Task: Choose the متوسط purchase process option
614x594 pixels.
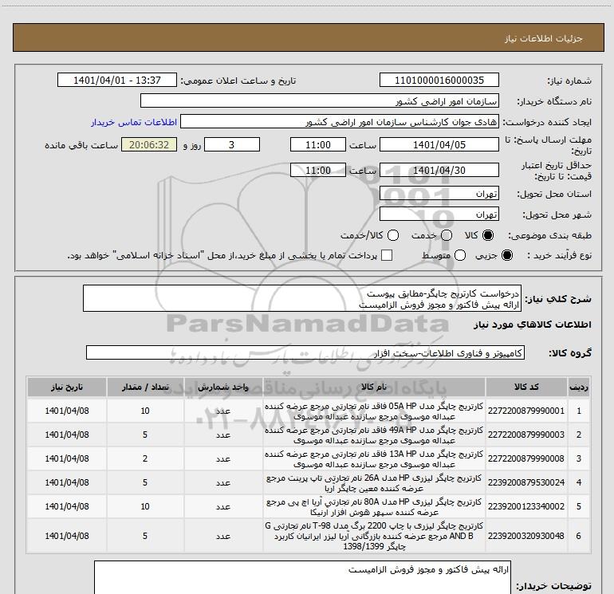Action: point(460,255)
